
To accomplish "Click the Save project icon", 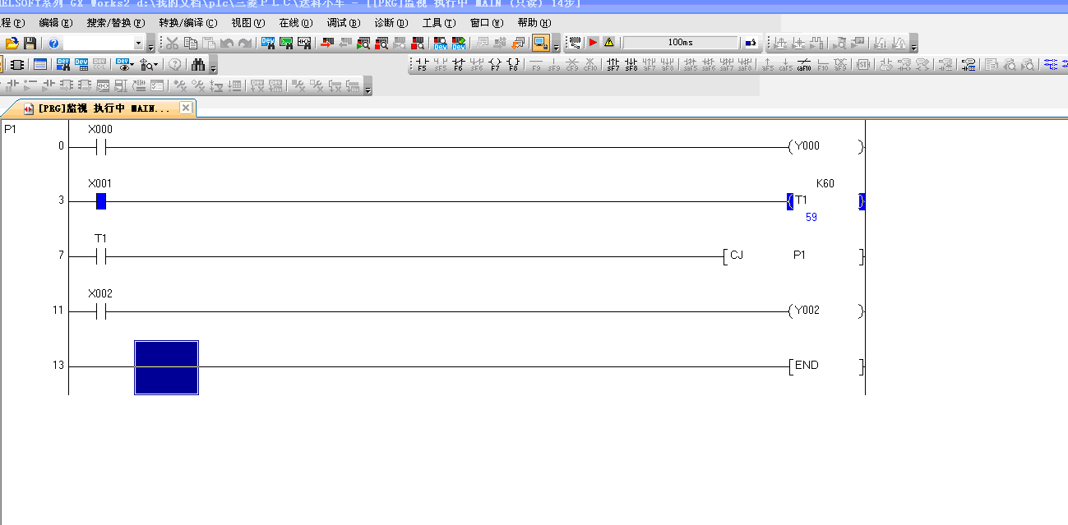I will 30,43.
